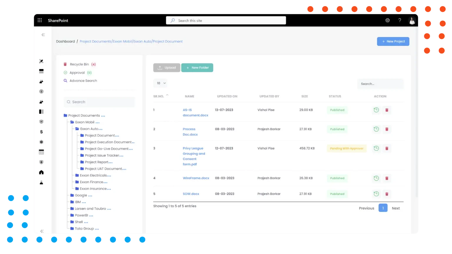Collapse sidebar with top double-chevron icon

click(x=43, y=35)
